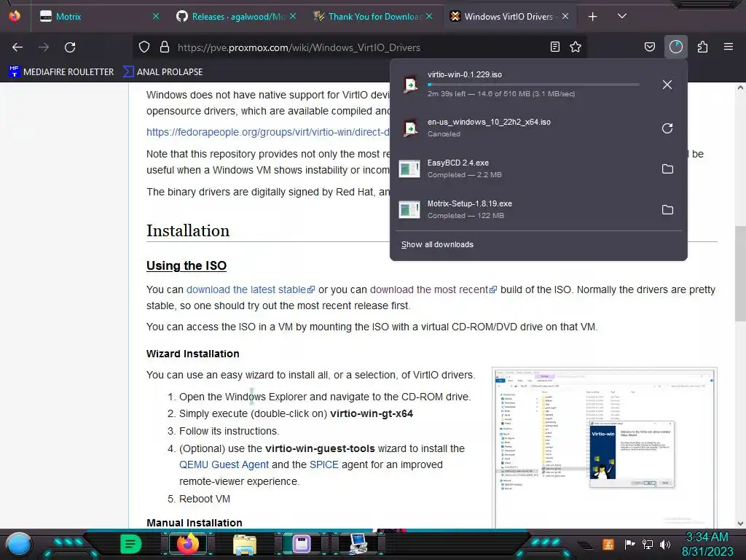Open the purple app taskbar icon
Viewport: 746px width, 560px height.
301,544
